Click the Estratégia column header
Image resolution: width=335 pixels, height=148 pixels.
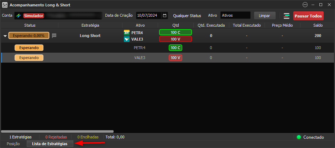(90, 25)
